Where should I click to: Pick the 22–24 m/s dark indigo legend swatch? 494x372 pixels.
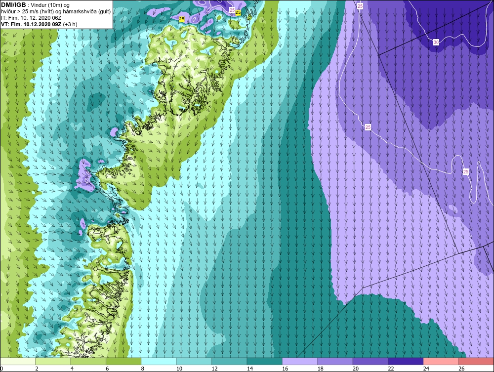point(406,361)
